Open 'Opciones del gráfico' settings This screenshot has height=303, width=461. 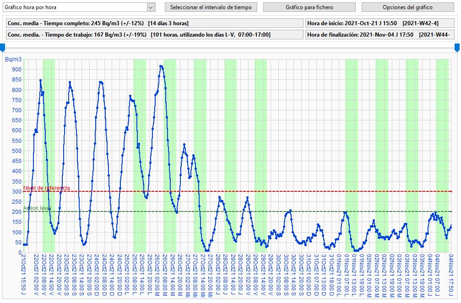tap(407, 7)
